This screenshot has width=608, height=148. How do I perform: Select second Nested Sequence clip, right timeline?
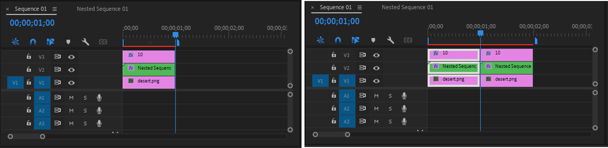pos(506,68)
